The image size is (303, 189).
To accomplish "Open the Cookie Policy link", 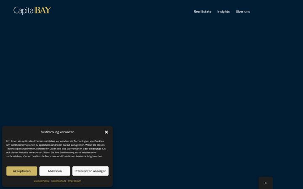I will pos(41,181).
